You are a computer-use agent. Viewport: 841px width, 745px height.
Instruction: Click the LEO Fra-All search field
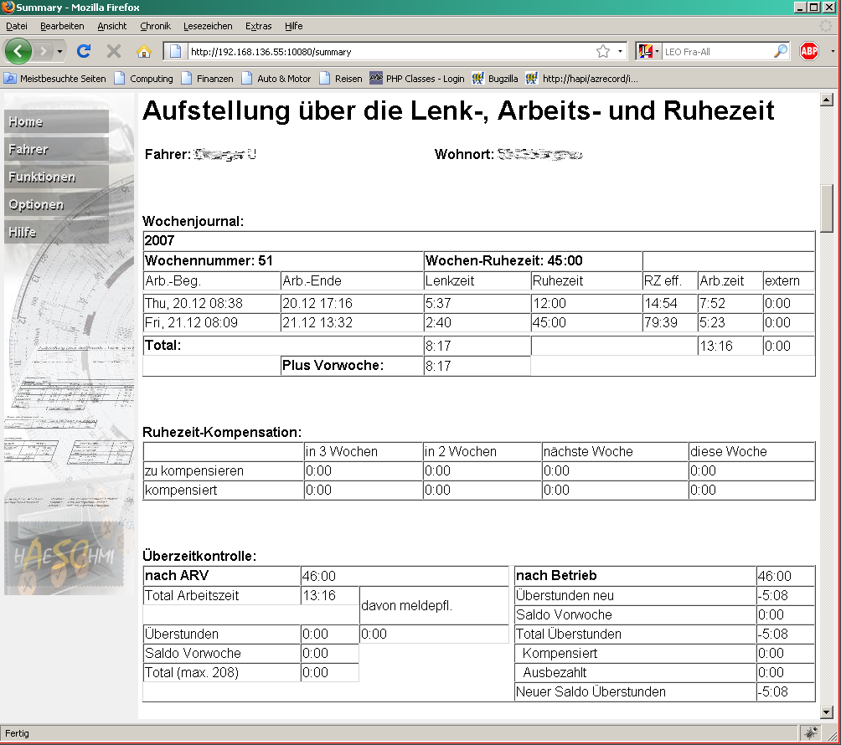pyautogui.click(x=716, y=51)
